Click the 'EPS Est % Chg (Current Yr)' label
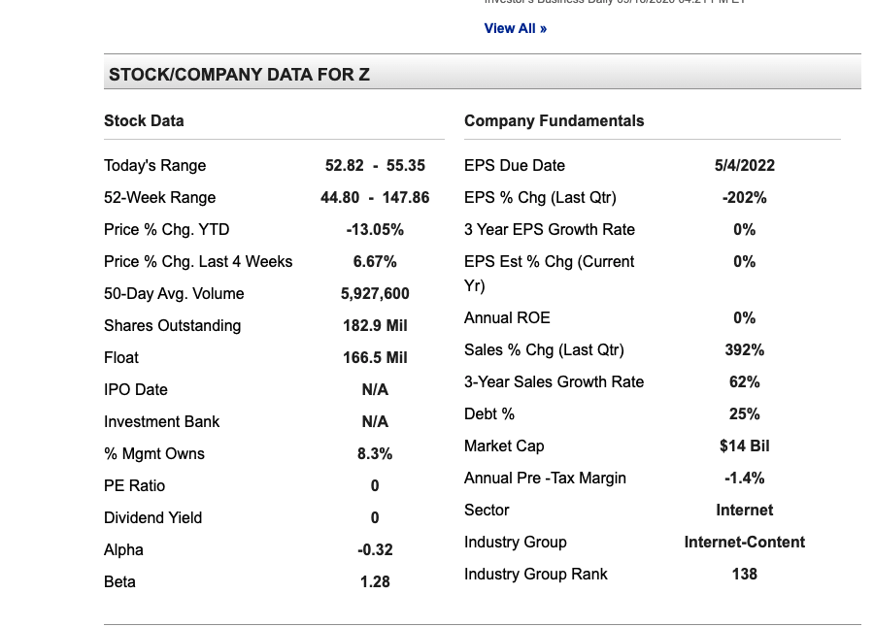The width and height of the screenshot is (874, 627). pyautogui.click(x=549, y=274)
